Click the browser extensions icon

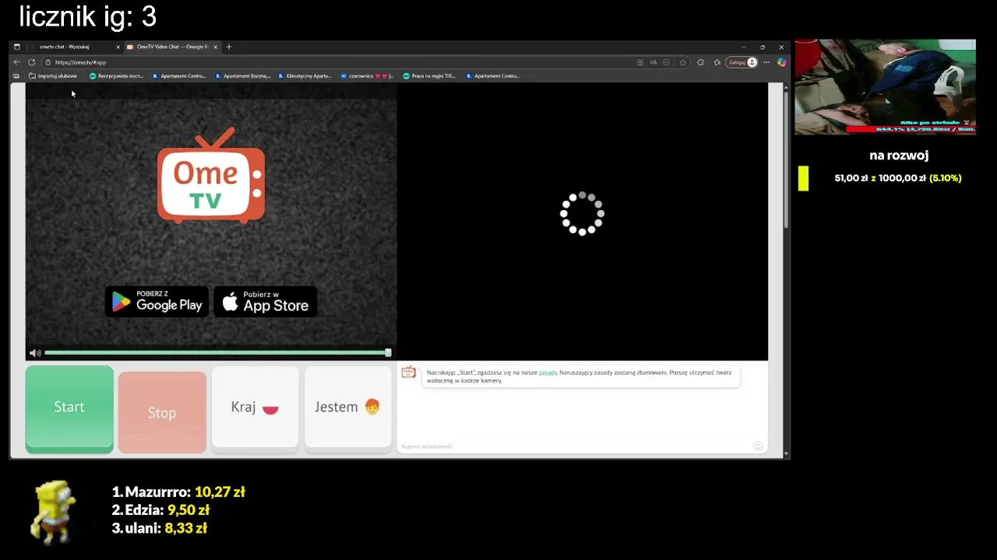tap(700, 62)
